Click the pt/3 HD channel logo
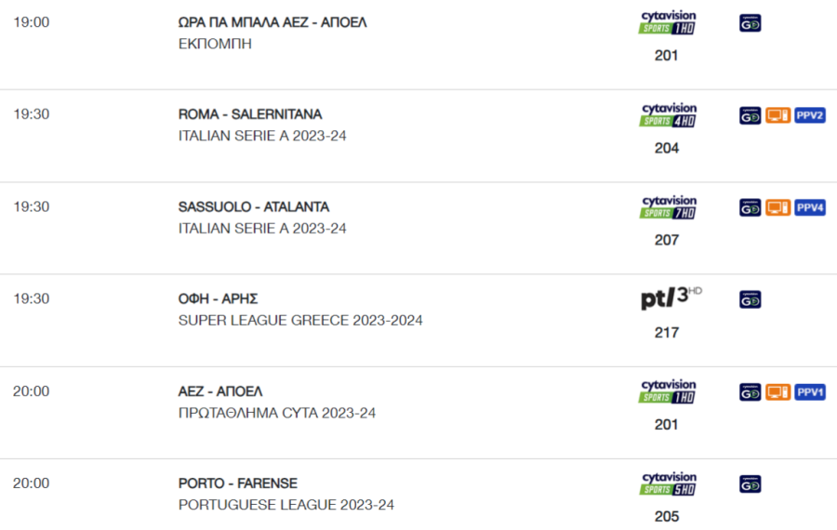The image size is (837, 530). click(671, 298)
